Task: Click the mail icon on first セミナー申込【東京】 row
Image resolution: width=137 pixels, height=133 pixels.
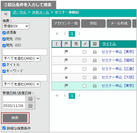Action: [x=95, y=52]
